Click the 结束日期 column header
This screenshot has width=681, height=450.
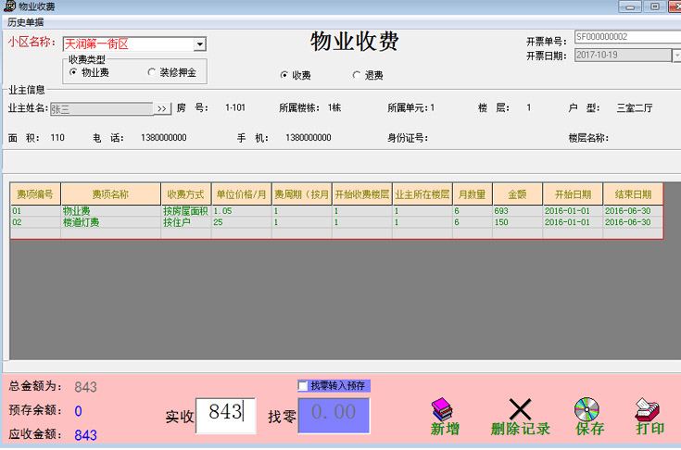pyautogui.click(x=633, y=194)
